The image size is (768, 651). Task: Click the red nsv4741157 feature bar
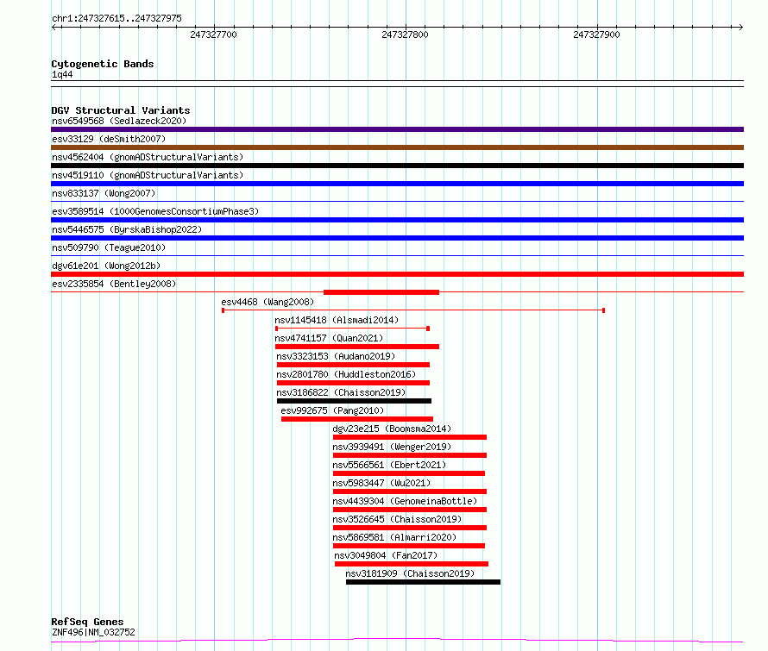tap(357, 347)
